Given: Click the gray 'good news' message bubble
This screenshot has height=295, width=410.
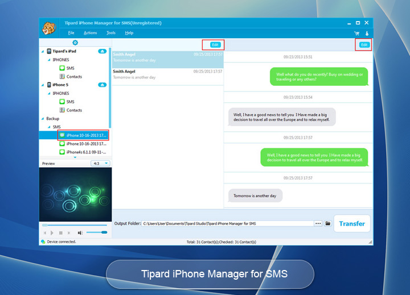Looking at the screenshot, I should coord(282,117).
